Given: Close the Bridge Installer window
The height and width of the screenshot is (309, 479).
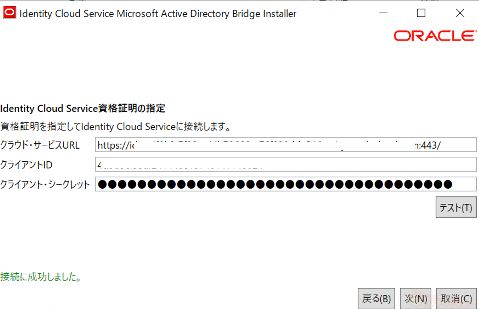Looking at the screenshot, I should click(460, 13).
